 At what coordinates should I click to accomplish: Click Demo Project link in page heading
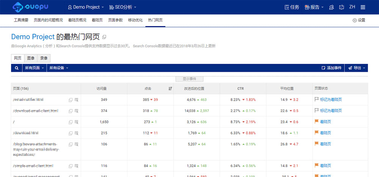coord(33,37)
